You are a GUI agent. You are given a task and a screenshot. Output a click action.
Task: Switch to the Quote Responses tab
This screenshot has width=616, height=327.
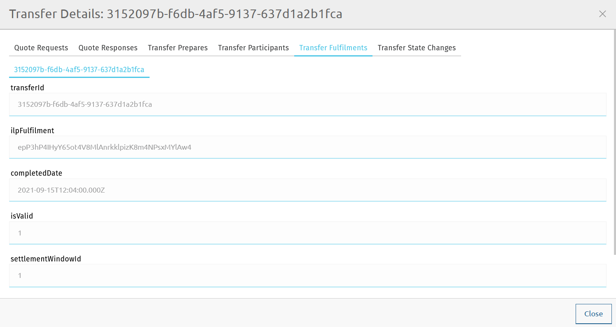click(108, 48)
